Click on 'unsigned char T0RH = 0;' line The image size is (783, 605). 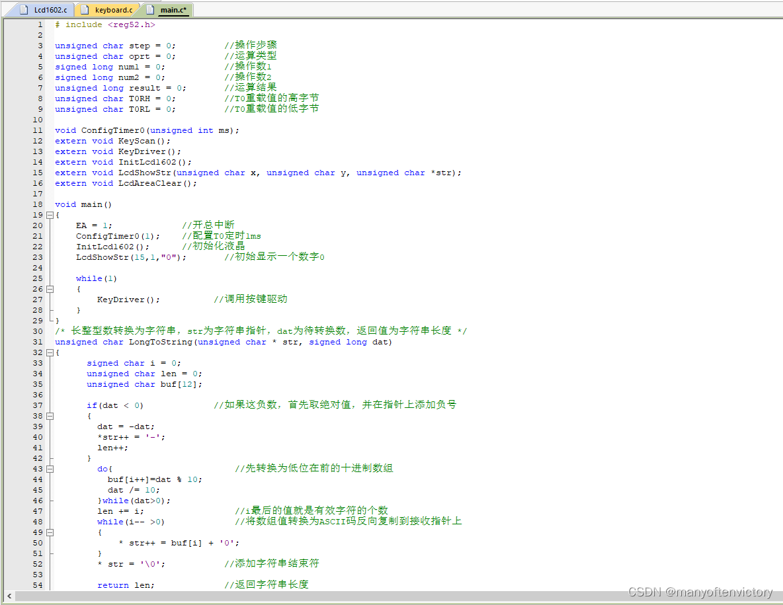[115, 99]
